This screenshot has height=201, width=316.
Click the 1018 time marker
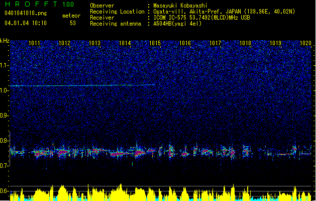(245, 43)
